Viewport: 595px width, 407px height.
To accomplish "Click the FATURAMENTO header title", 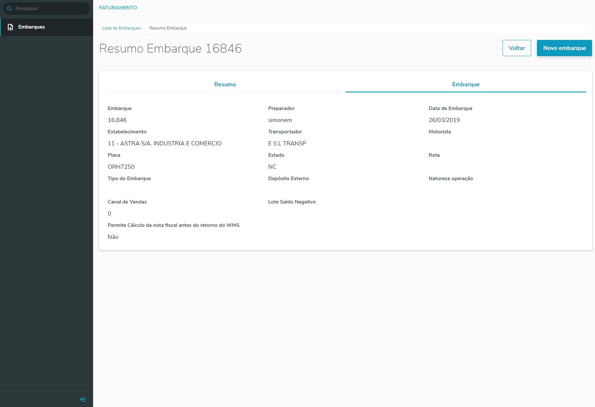I will (118, 8).
